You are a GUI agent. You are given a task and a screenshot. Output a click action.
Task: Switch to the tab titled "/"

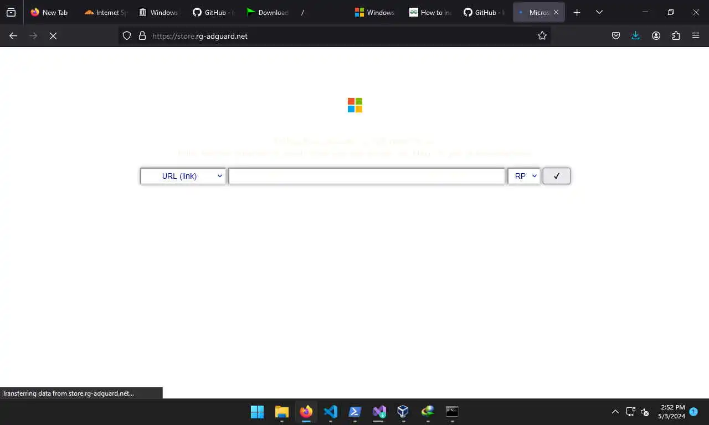[x=321, y=12]
